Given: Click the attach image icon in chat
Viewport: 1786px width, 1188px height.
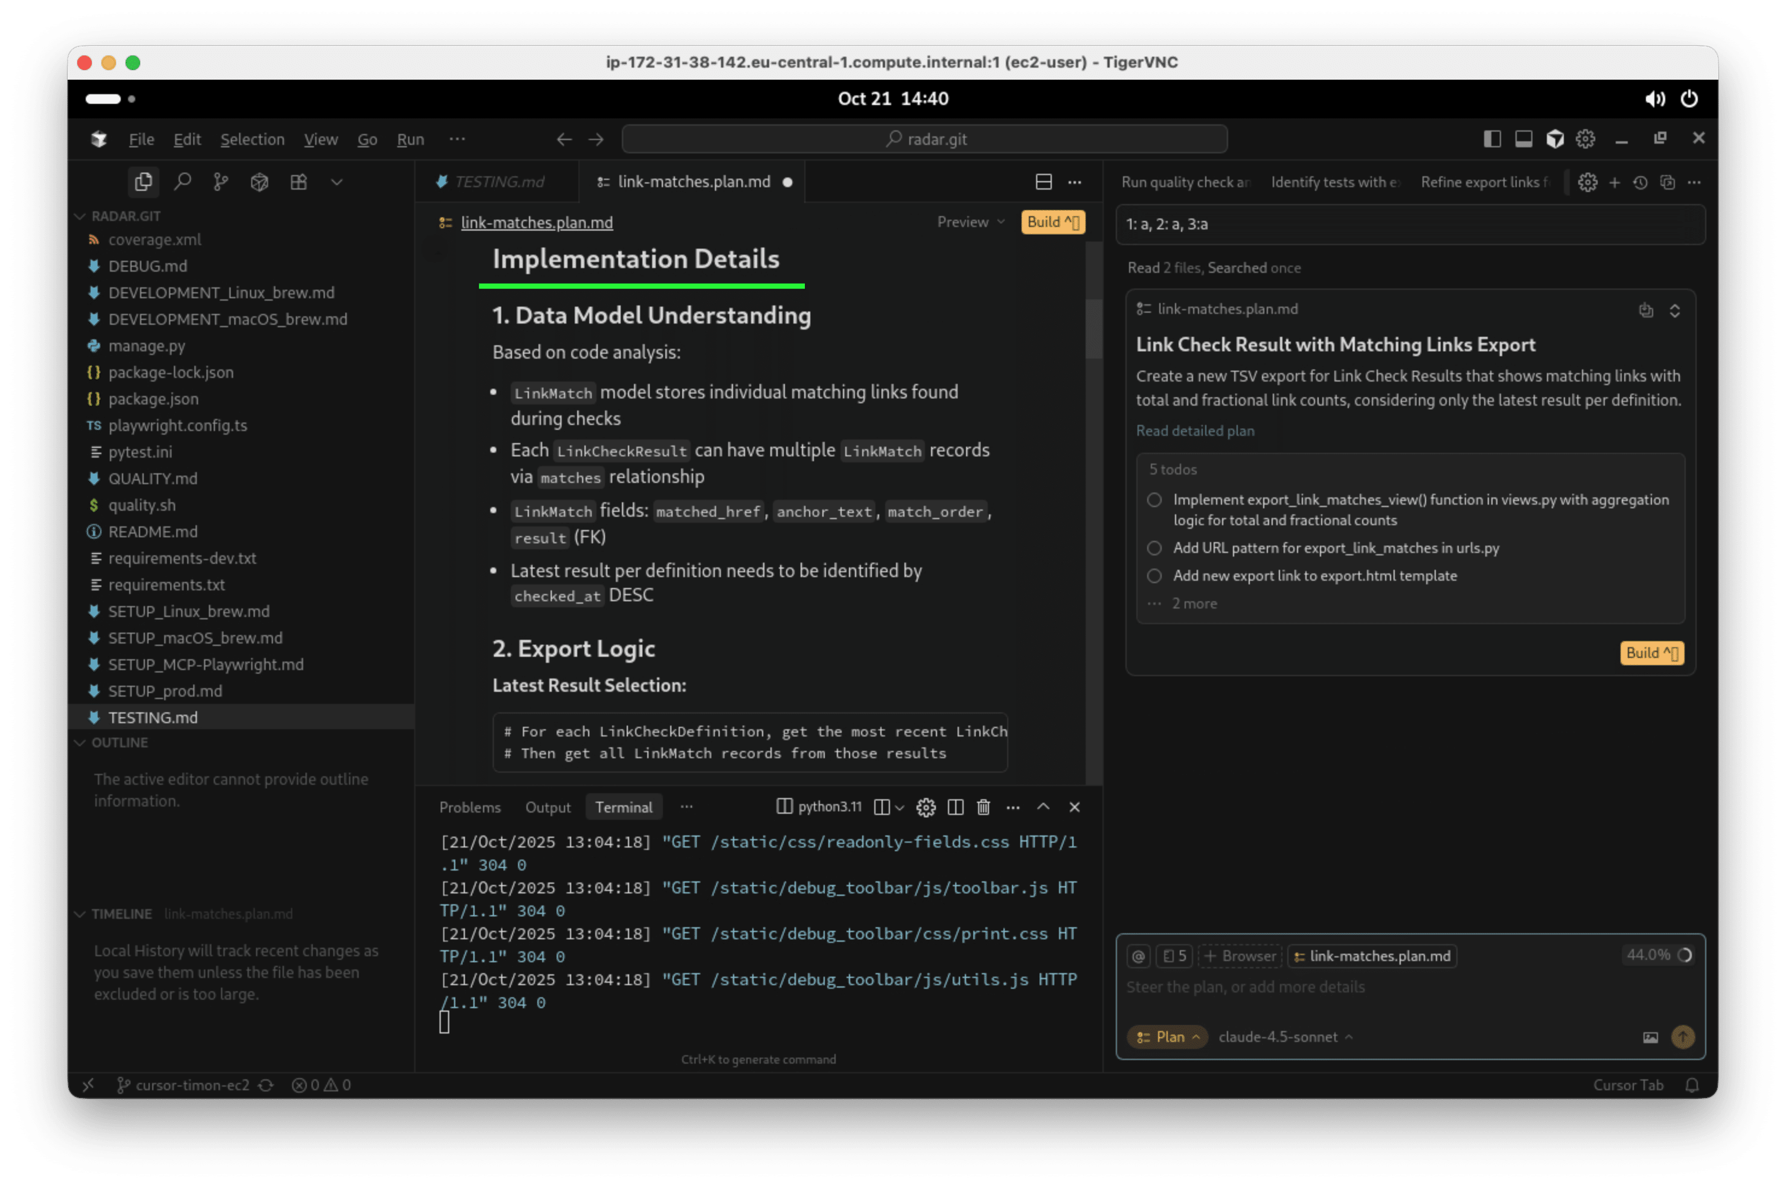Looking at the screenshot, I should pos(1650,1037).
